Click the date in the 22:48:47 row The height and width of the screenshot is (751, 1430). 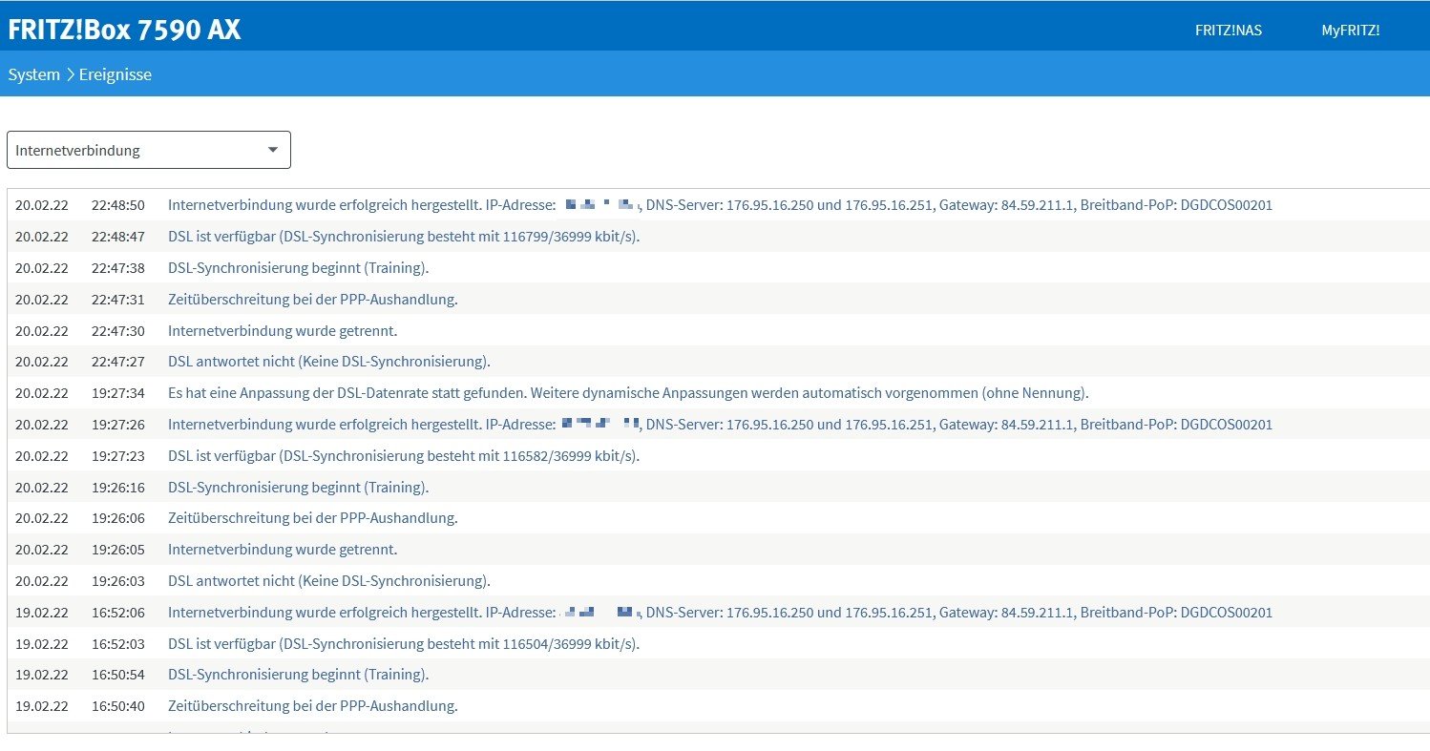coord(42,237)
